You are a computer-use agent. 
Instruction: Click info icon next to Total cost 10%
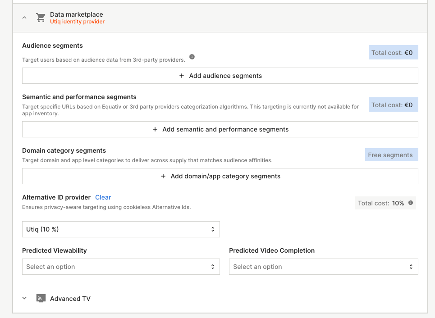pos(410,203)
